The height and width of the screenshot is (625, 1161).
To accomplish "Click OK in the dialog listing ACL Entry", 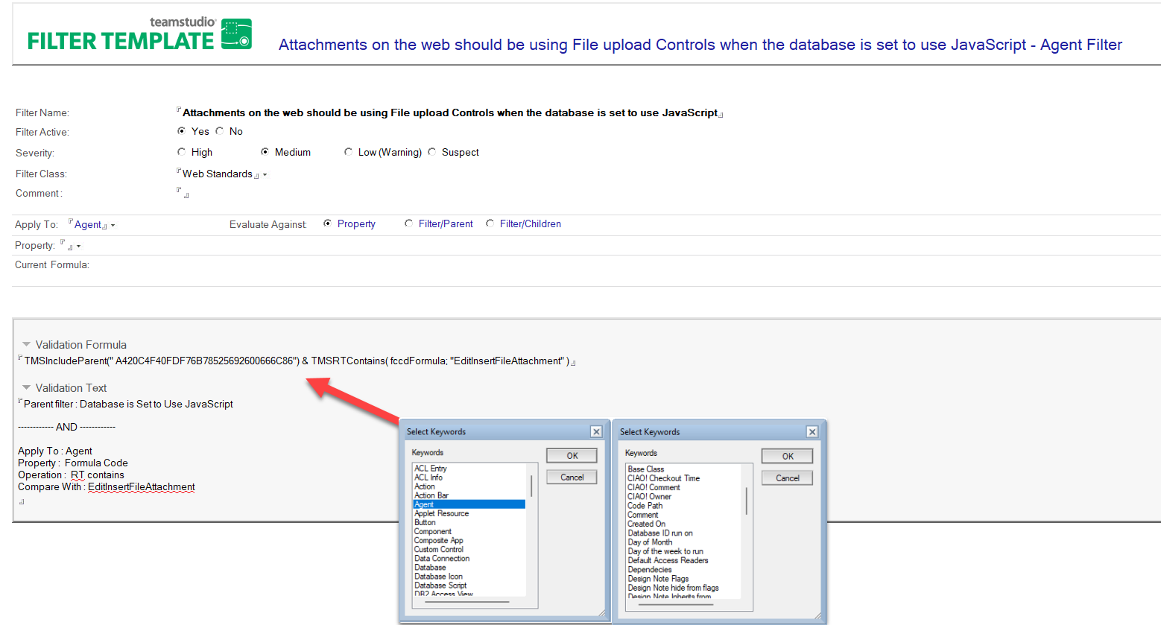I will 572,456.
